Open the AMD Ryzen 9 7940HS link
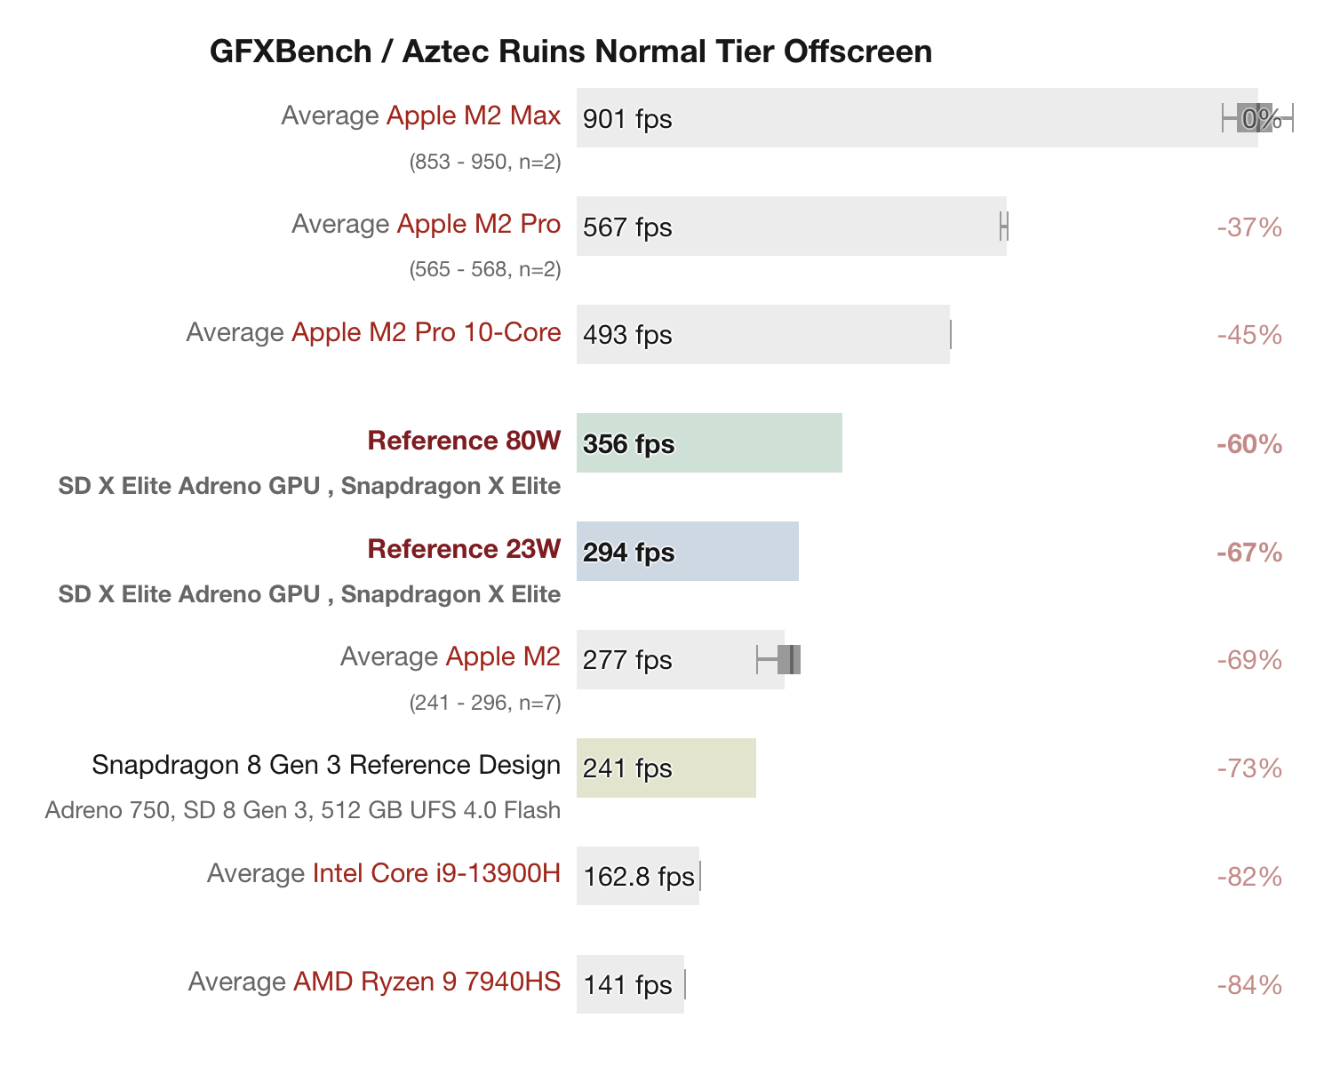The height and width of the screenshot is (1066, 1324). [427, 982]
